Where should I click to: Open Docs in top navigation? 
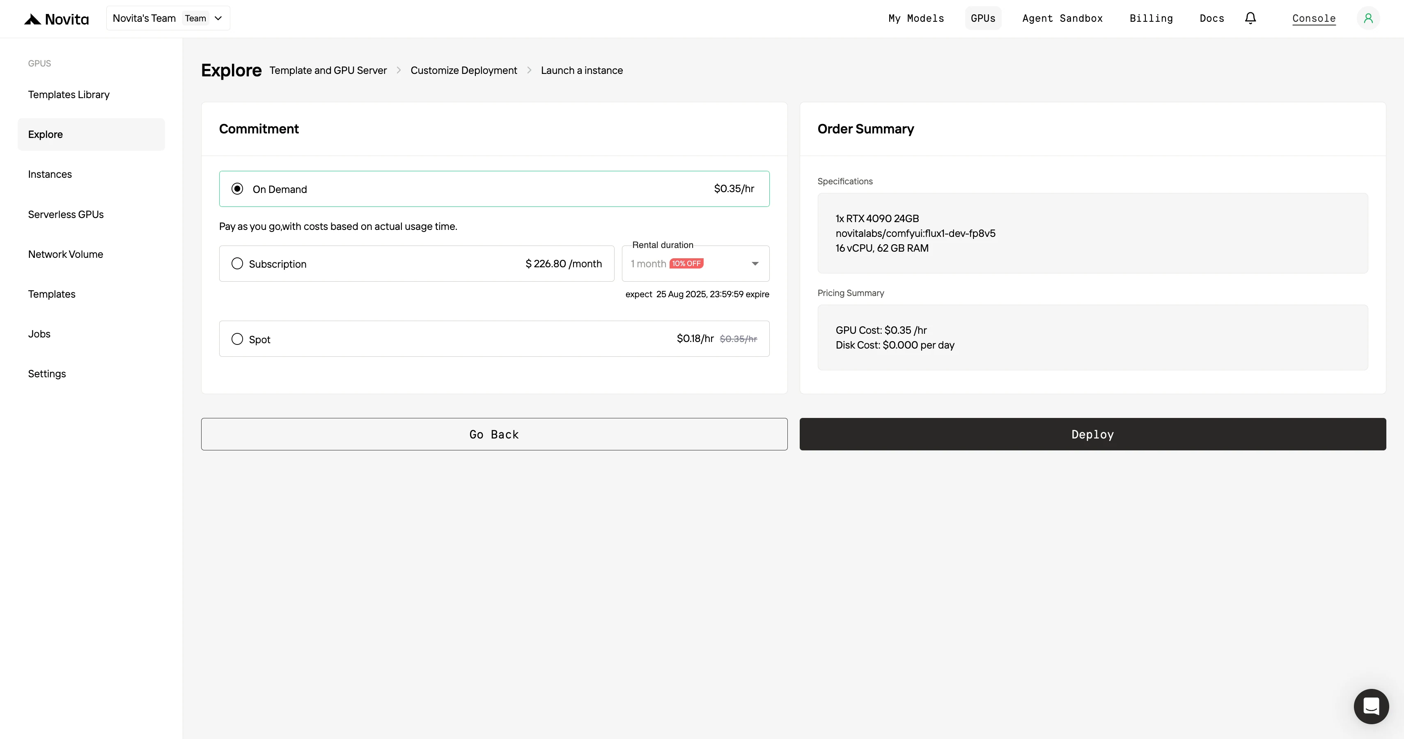point(1211,18)
